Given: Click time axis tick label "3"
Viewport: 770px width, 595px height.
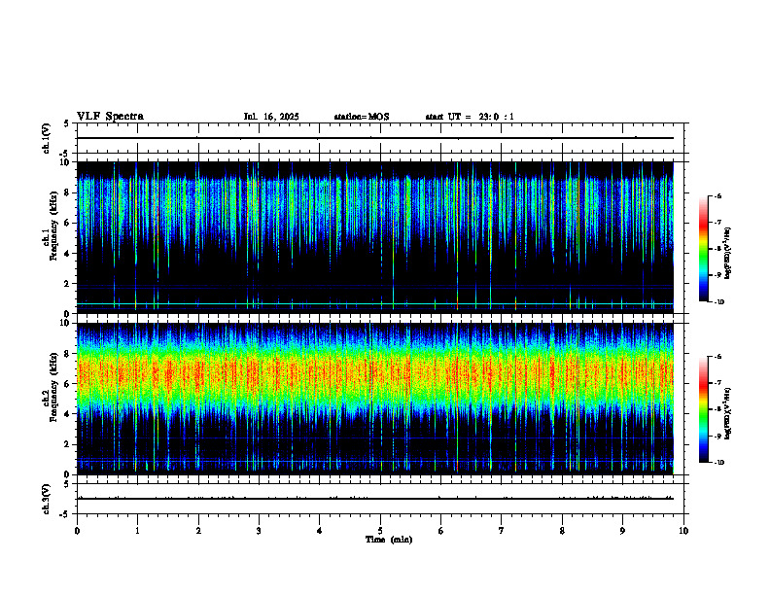Looking at the screenshot, I should point(259,531).
